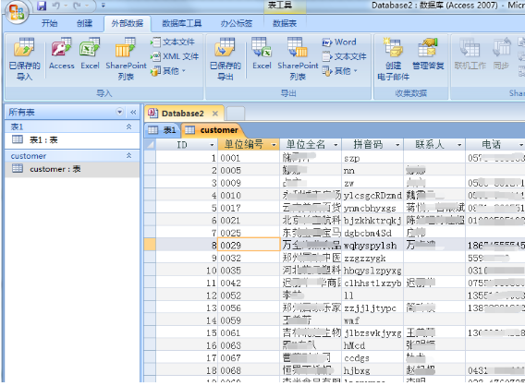Switch to the 数据表 ribbon tab
This screenshot has width=525, height=386.
coord(285,23)
